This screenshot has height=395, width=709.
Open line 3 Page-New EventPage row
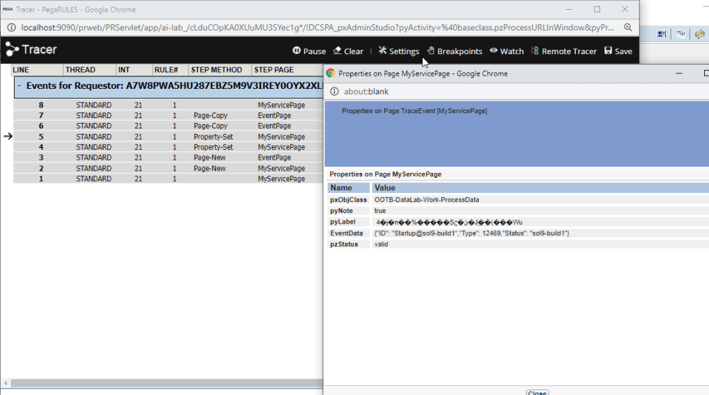(166, 158)
